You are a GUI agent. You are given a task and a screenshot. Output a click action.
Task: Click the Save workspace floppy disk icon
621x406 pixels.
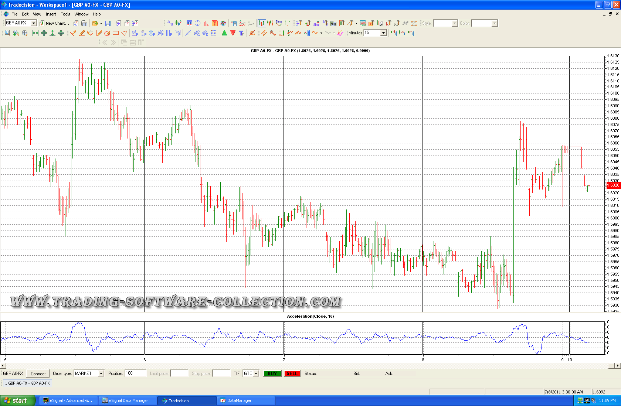click(108, 23)
